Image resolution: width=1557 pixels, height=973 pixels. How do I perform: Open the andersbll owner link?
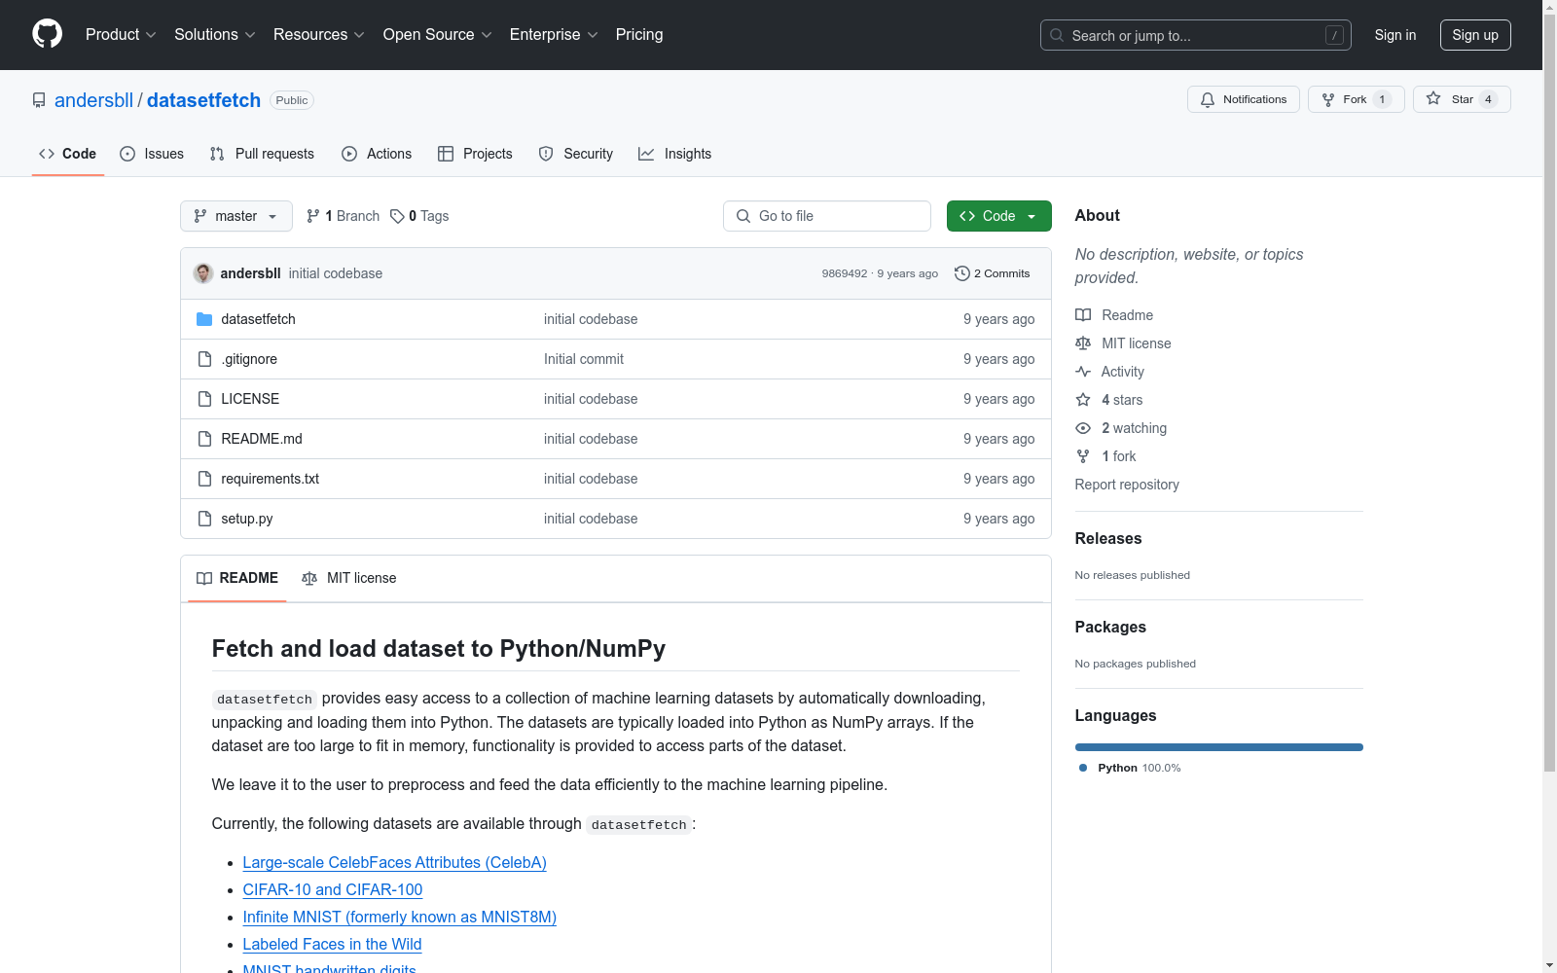(93, 100)
